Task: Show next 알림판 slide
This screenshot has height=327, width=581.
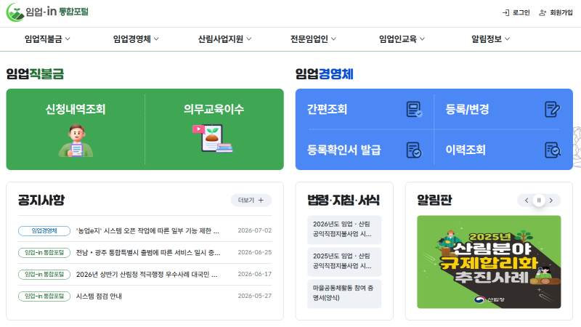Action: click(551, 201)
